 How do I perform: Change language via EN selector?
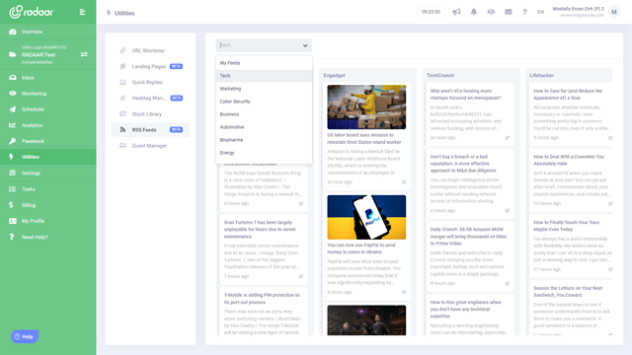[x=540, y=12]
